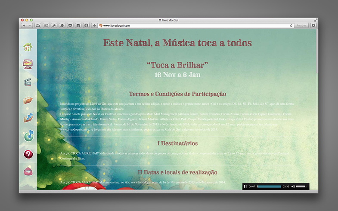Enter full screen with the diagonal arrows icon
This screenshot has height=211, width=338.
pos(316,20)
